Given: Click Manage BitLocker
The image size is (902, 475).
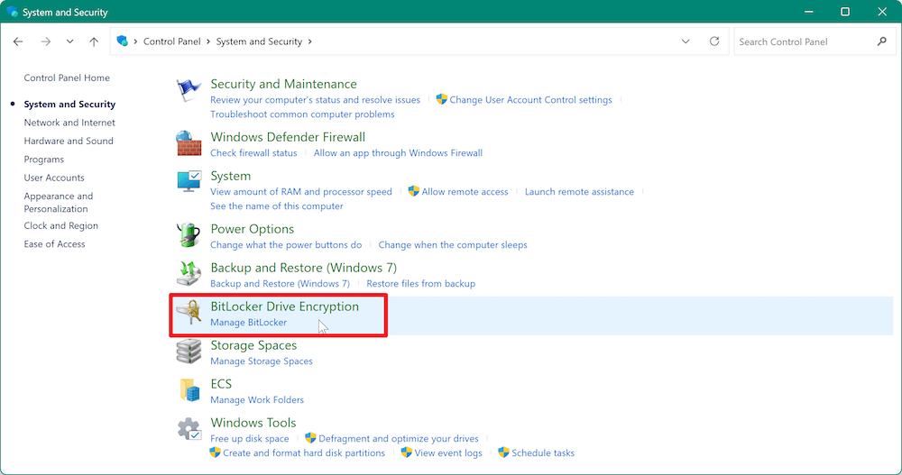Looking at the screenshot, I should point(249,323).
